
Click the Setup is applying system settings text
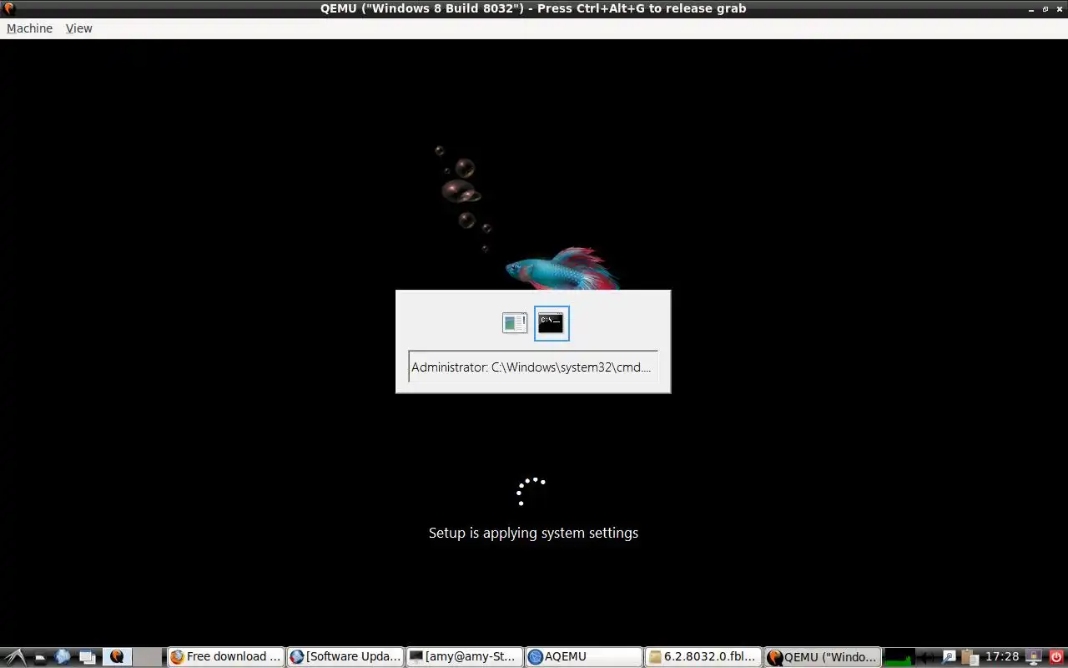[533, 533]
